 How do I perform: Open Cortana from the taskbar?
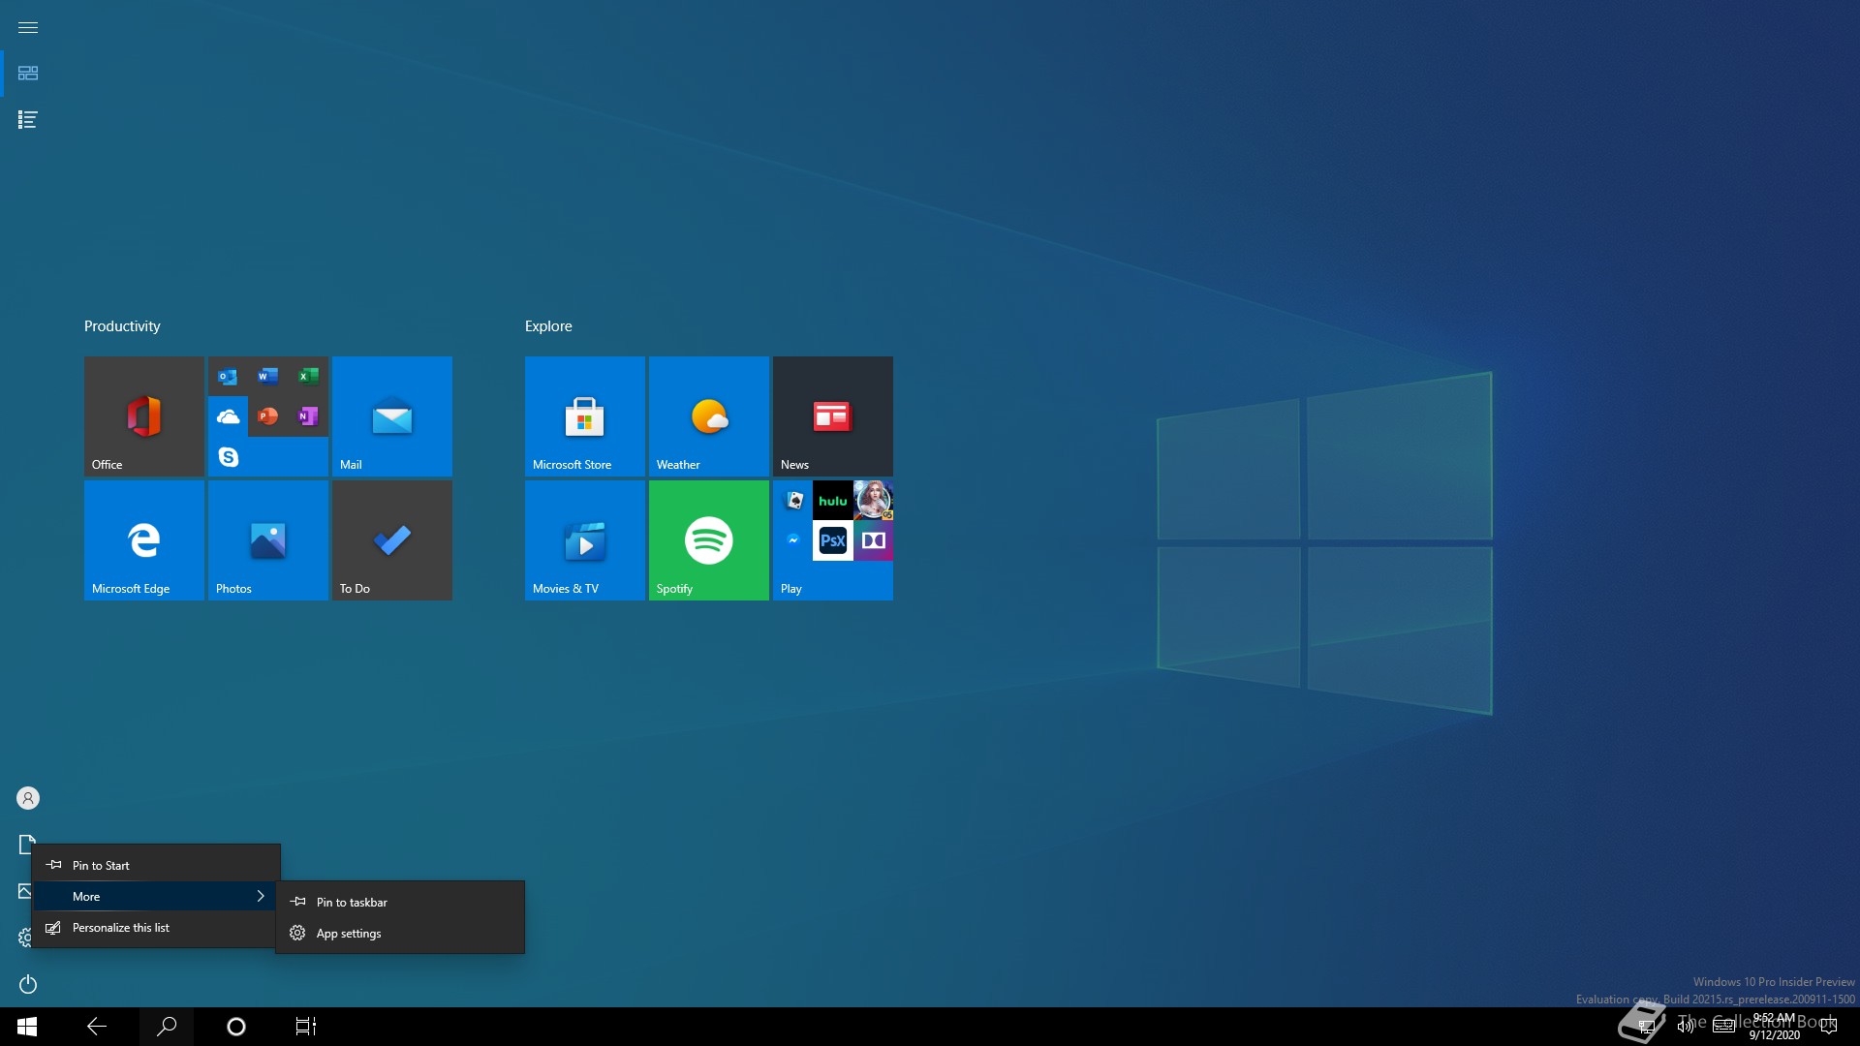[236, 1027]
